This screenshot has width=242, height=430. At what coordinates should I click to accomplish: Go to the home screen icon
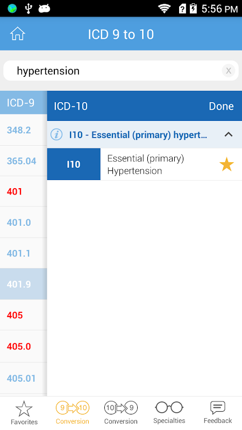point(18,34)
